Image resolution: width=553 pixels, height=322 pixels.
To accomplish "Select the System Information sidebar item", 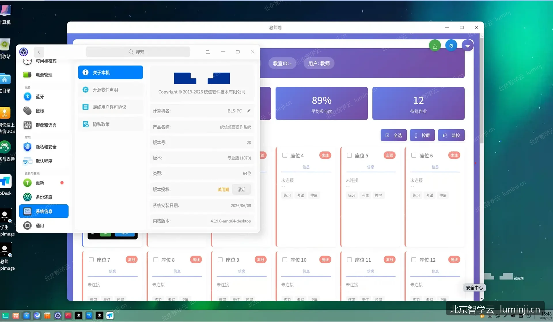I will tap(44, 211).
